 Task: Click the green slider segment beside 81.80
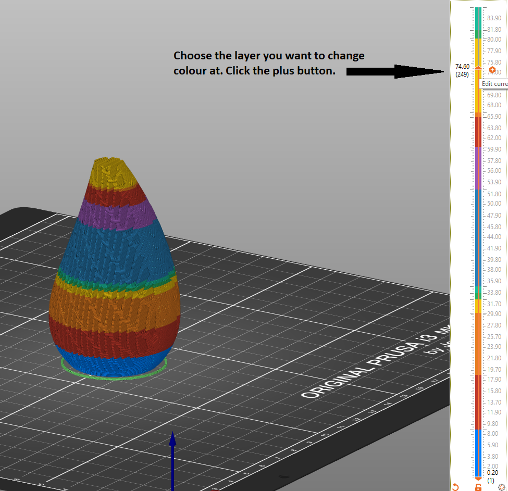tap(478, 35)
